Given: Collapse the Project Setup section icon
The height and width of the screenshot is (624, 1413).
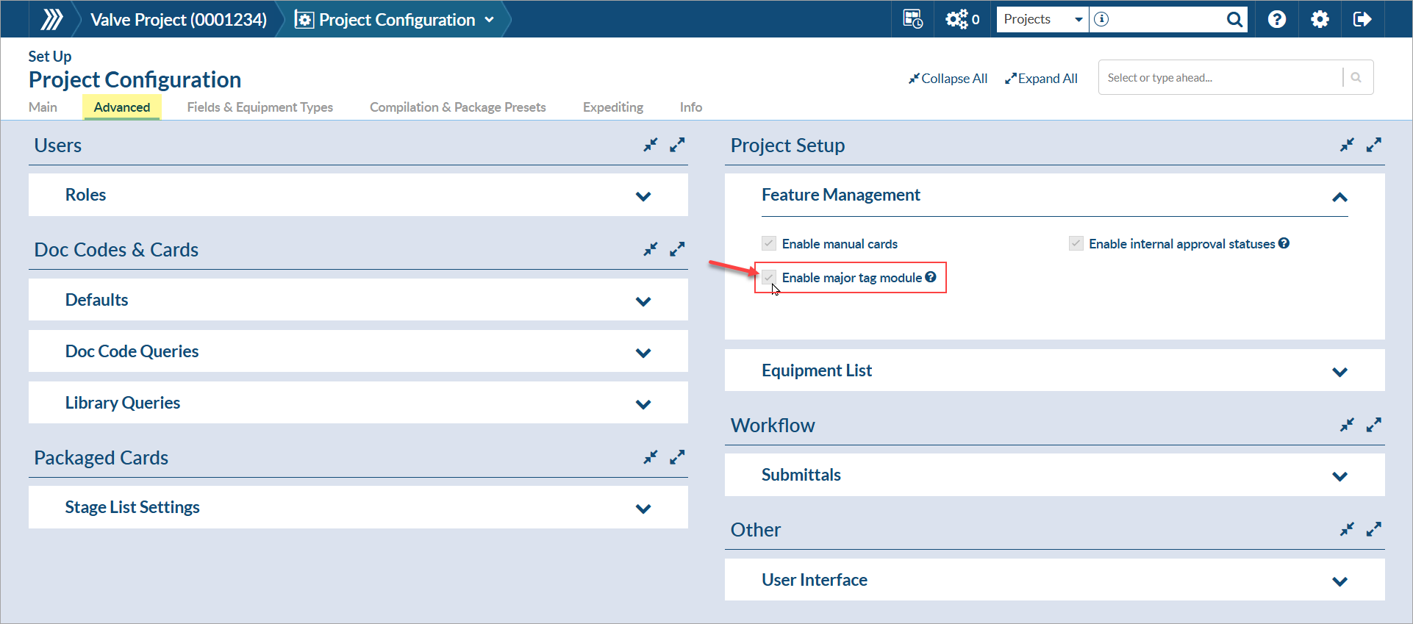Looking at the screenshot, I should (x=1347, y=145).
